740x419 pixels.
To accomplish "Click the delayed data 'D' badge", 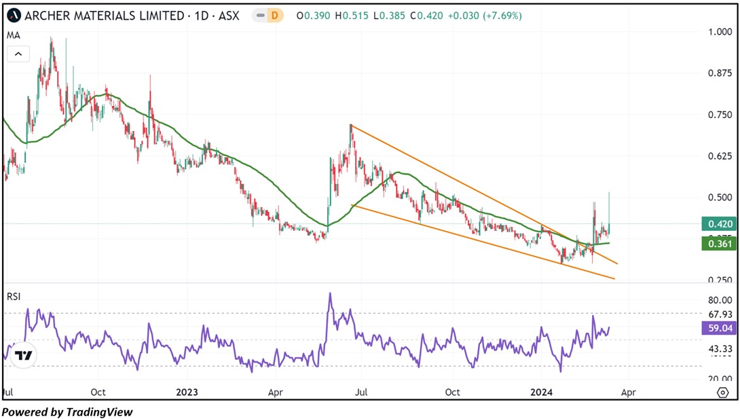I will click(x=274, y=16).
